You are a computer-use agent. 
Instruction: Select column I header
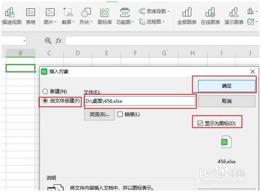[221, 53]
